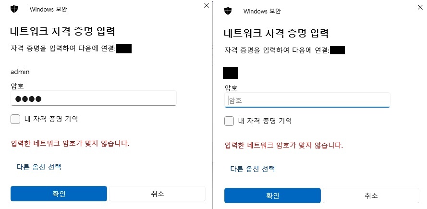
Task: Focus the empty 암호 placeholder input field
Action: click(x=307, y=100)
